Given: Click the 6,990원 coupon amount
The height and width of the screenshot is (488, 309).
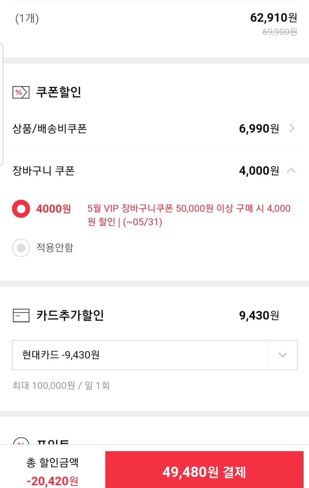Looking at the screenshot, I should [x=259, y=129].
